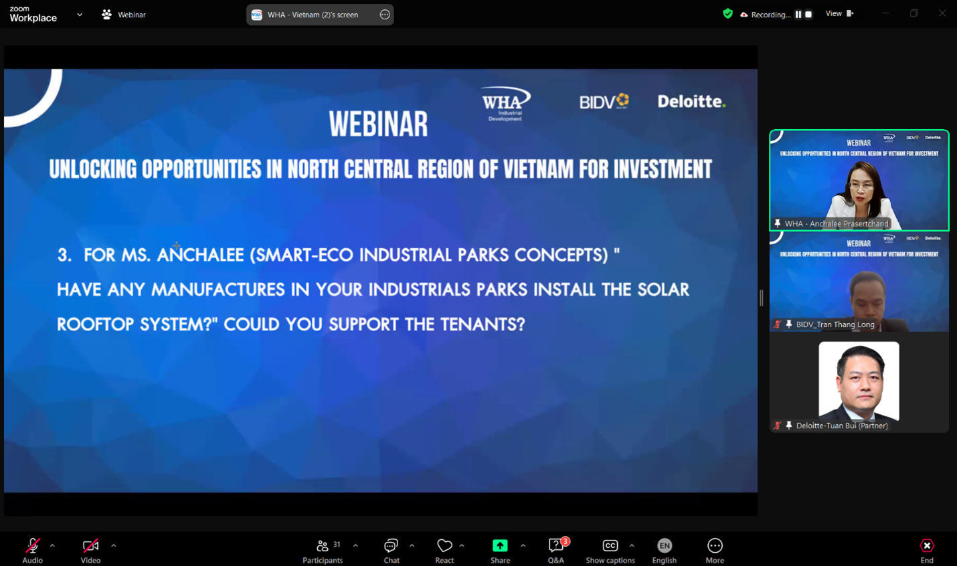957x566 pixels.
Task: Select the Deloitte-Tuan Bui video thumbnail
Action: [859, 382]
